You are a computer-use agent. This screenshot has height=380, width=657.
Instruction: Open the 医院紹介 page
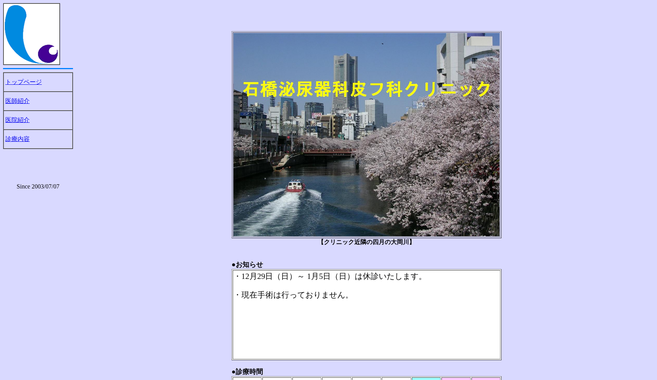click(17, 120)
